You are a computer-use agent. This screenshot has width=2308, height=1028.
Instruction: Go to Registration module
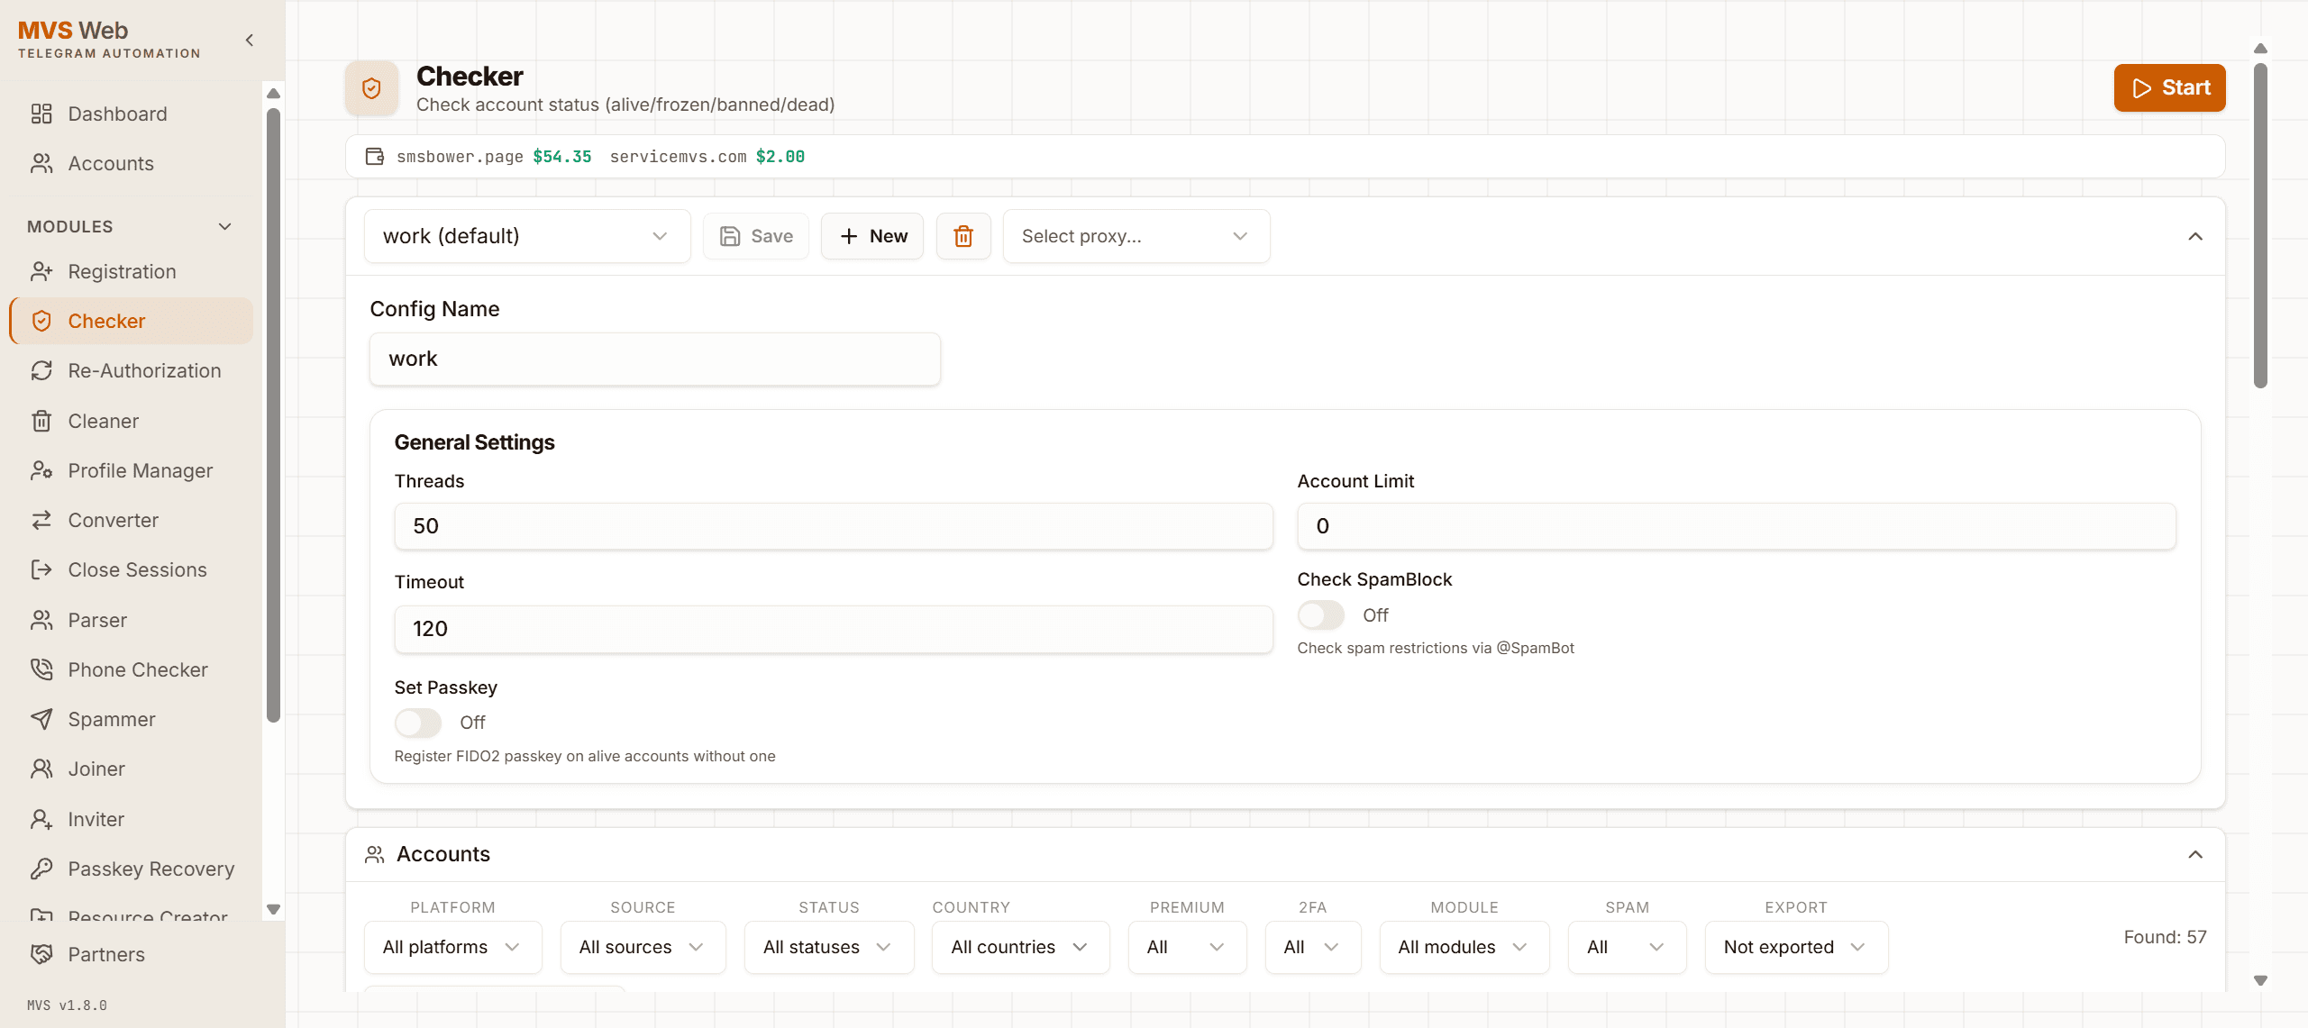132,271
